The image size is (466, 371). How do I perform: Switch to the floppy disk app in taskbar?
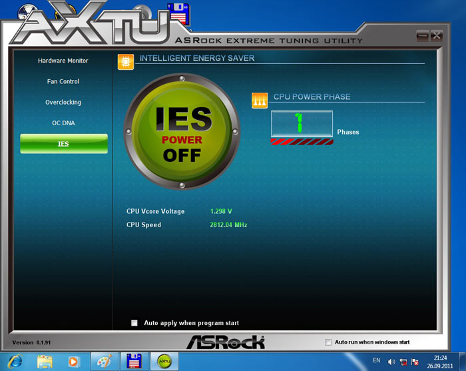[x=134, y=362]
